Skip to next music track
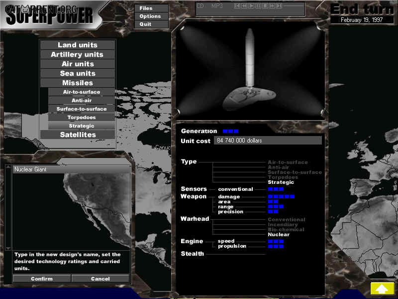398x299 pixels. [x=279, y=6]
